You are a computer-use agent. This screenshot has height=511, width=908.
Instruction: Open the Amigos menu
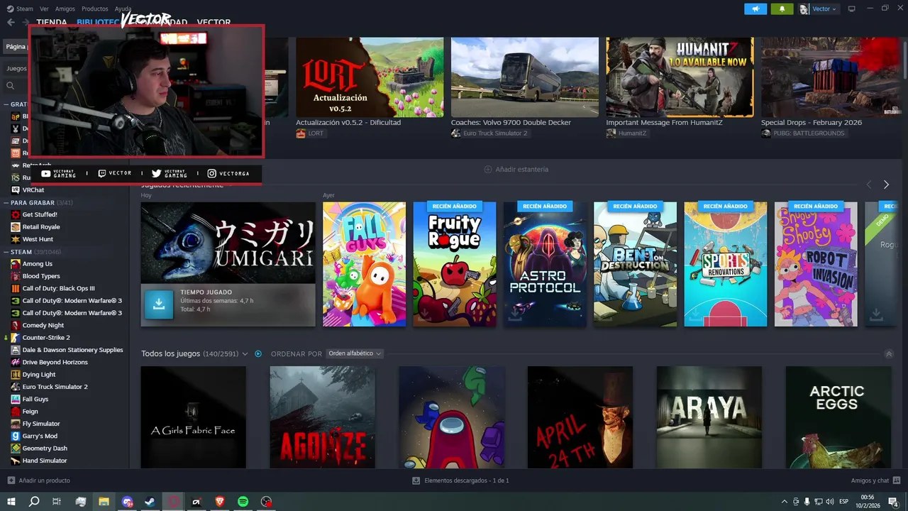[x=65, y=9]
